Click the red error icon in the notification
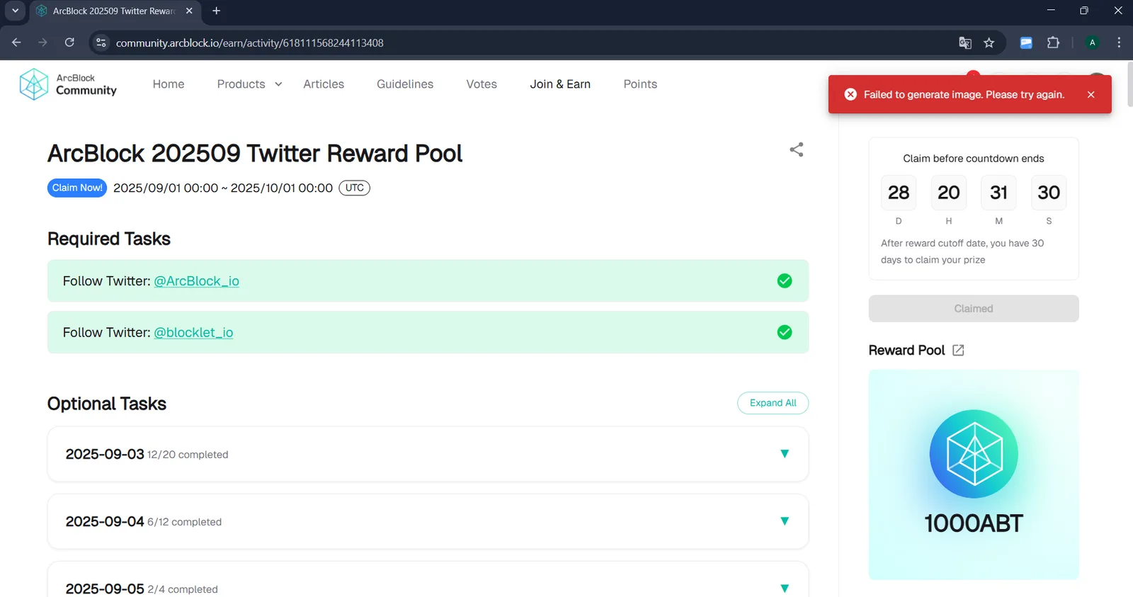 point(850,94)
